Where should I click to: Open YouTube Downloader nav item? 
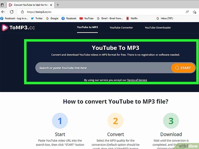click(158, 28)
